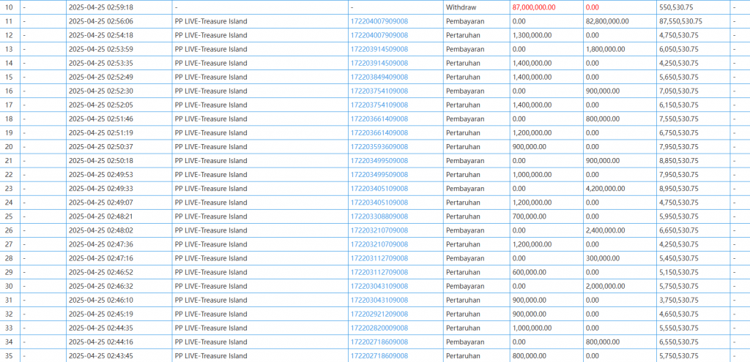Click the 700,000.00 bet amount
Screen dimensions: 750x362
(529, 216)
